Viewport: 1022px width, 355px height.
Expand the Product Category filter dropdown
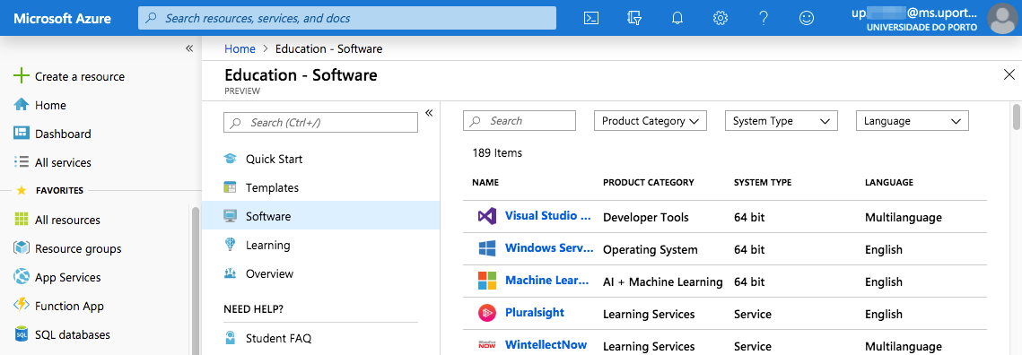(x=651, y=121)
